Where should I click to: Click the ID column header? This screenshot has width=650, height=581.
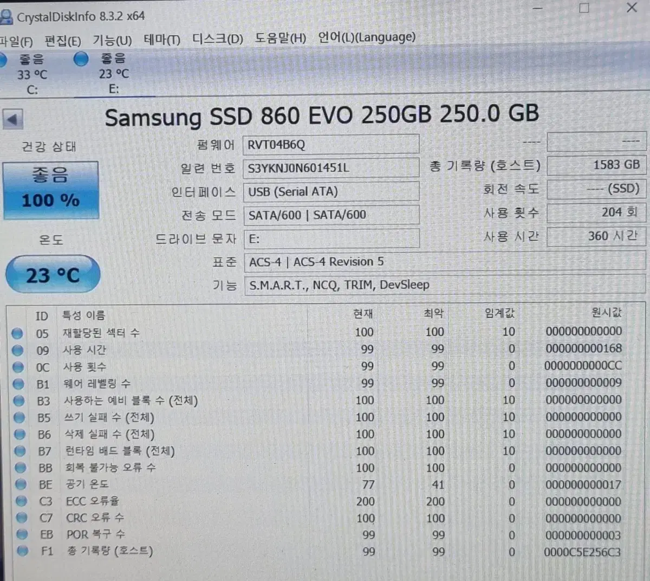tap(42, 316)
